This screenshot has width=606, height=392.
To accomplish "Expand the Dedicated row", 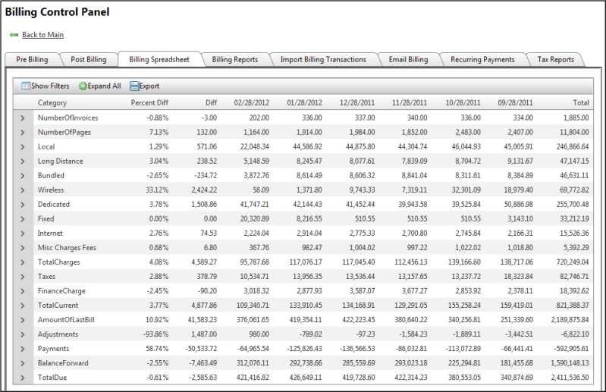I will (23, 204).
